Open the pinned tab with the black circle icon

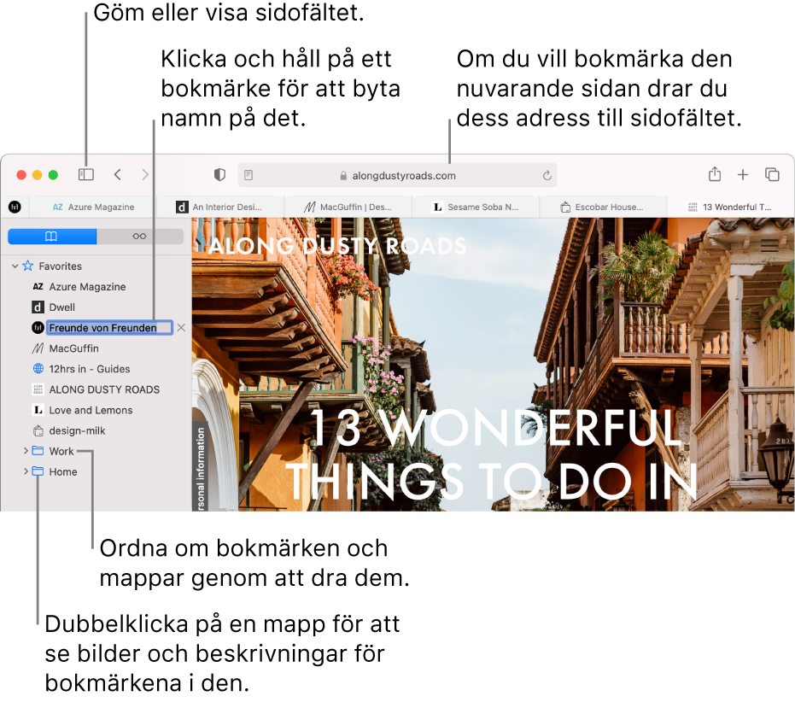tap(15, 207)
